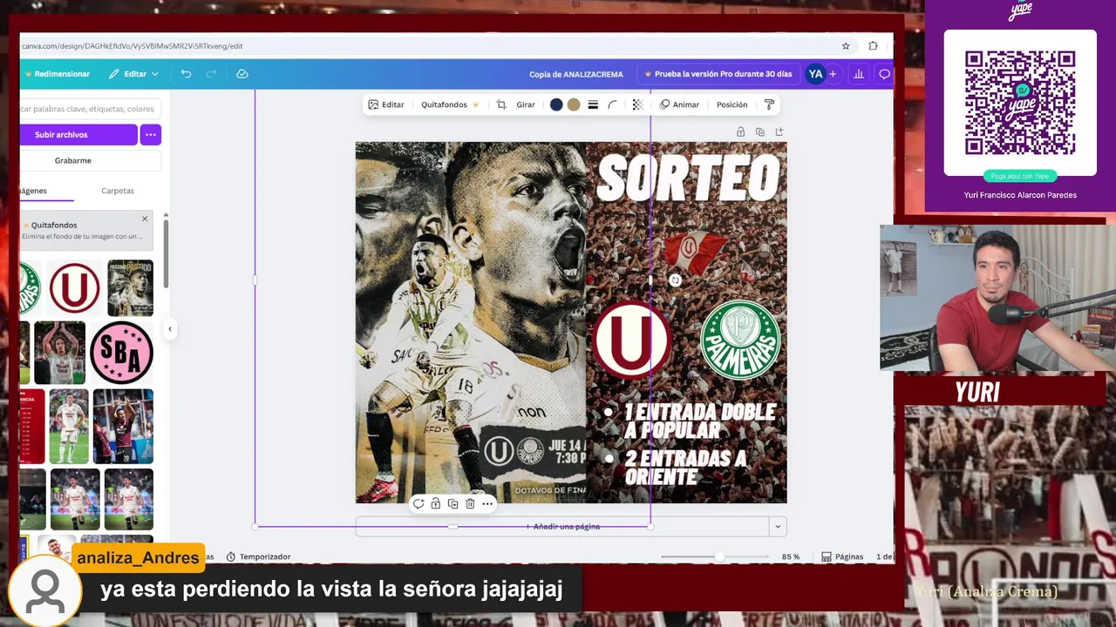
Task: Click the comment icon in the floating element toolbar
Action: click(x=418, y=503)
